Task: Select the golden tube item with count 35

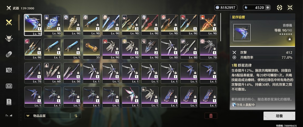Action: (92, 49)
